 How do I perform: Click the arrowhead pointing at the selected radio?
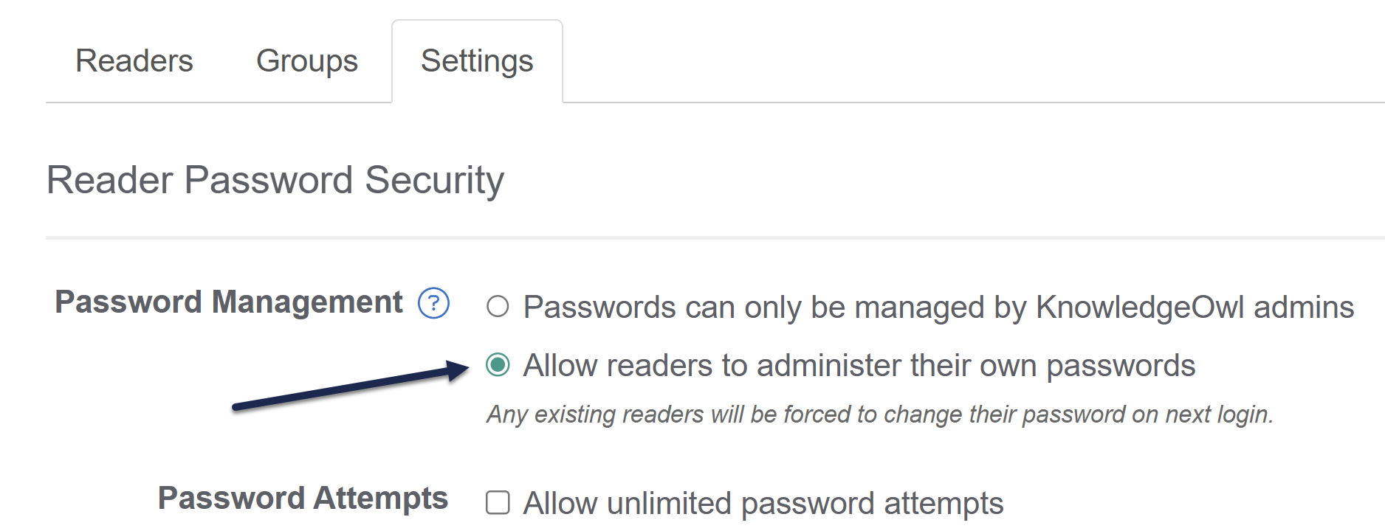(458, 369)
